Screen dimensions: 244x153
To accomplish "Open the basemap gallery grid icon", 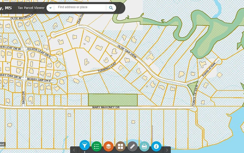I will tap(120, 146).
